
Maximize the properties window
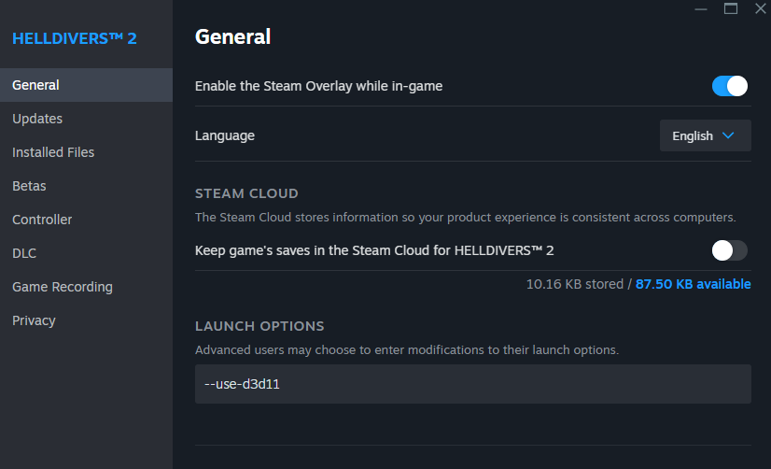(x=731, y=8)
